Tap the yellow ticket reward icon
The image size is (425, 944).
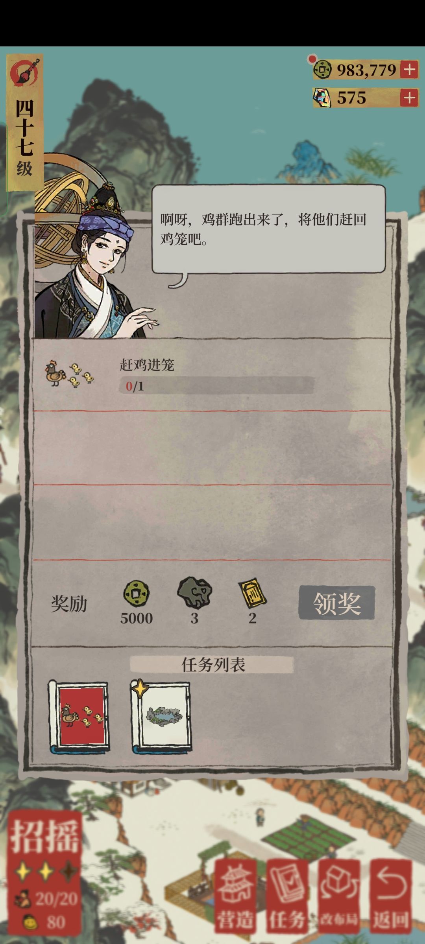252,593
